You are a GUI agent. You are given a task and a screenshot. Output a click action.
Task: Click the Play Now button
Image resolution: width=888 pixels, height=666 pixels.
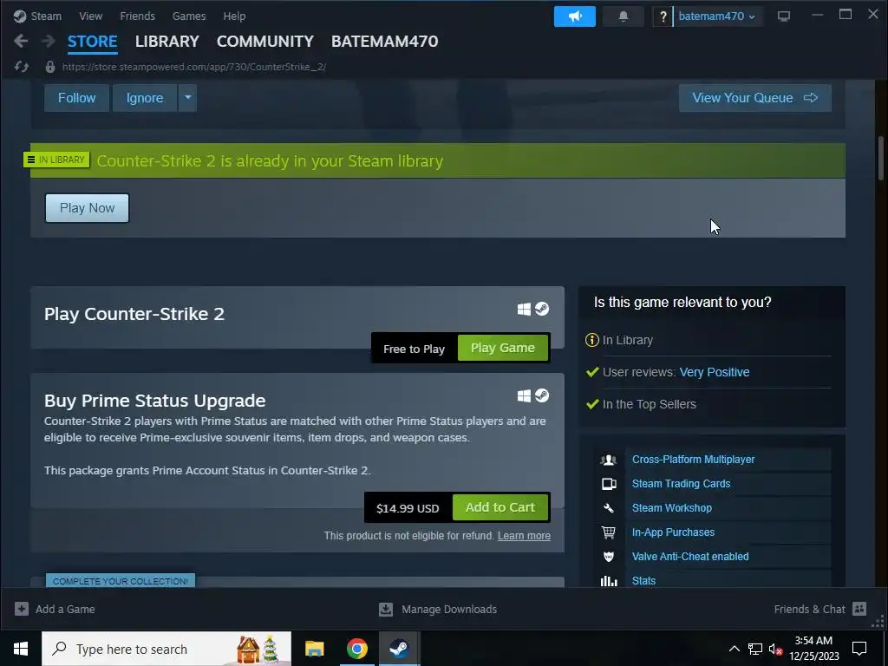pos(88,208)
